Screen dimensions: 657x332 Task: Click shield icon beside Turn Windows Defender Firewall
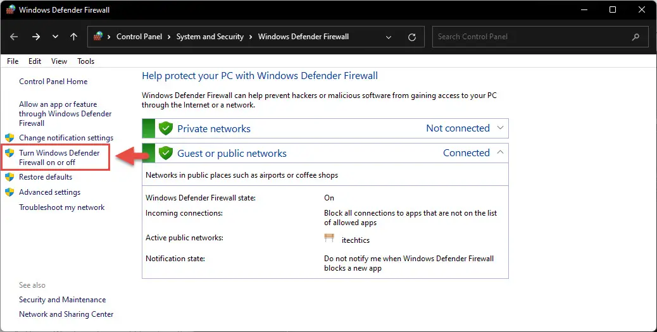9,153
